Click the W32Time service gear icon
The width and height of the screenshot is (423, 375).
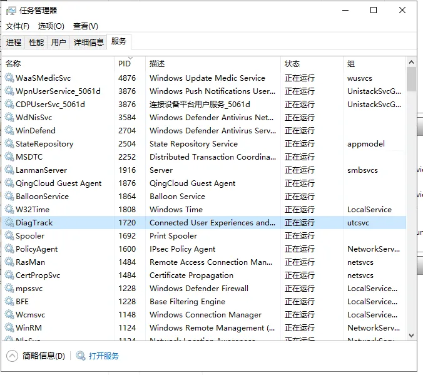9,210
